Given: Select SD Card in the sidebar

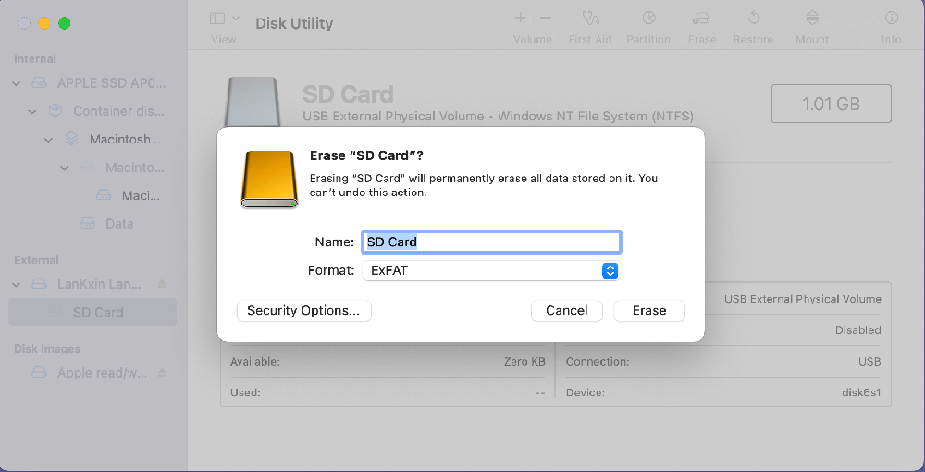Looking at the screenshot, I should pyautogui.click(x=97, y=313).
